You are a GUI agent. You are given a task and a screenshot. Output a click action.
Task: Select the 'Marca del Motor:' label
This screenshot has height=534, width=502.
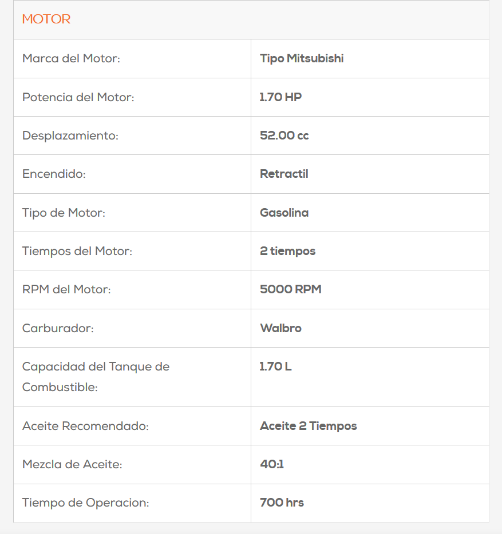click(71, 58)
